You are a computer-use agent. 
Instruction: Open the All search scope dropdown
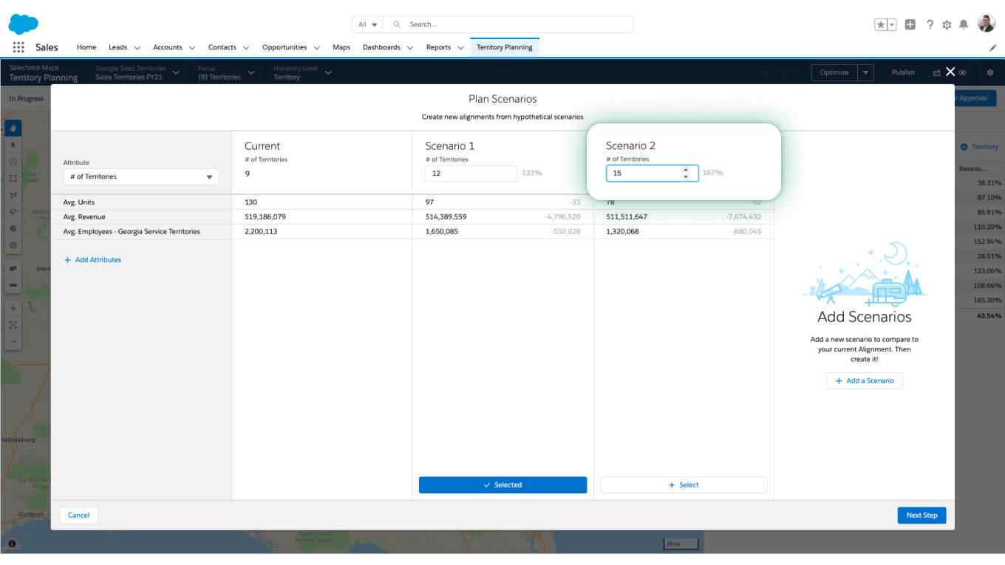(367, 24)
